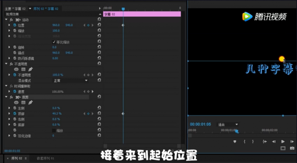Select pen mask tool under 不透明度
The image size is (297, 163).
(30, 69)
